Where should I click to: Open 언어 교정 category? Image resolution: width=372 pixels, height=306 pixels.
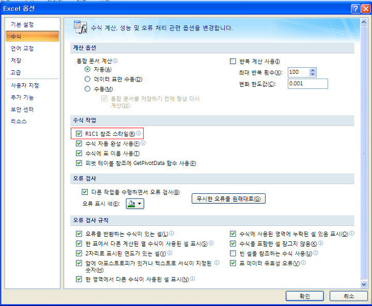33,49
